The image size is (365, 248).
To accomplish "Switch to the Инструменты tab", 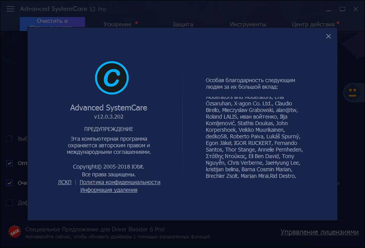I will [x=248, y=24].
